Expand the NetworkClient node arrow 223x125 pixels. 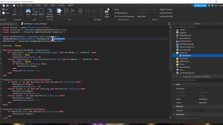click(174, 38)
